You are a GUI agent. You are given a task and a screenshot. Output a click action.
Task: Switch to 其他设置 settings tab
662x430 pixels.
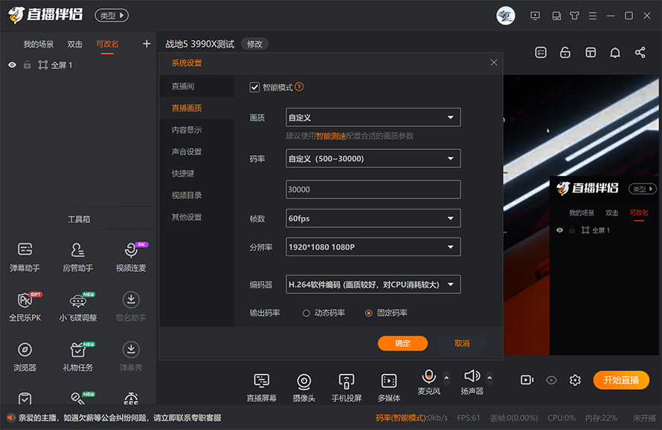point(197,217)
